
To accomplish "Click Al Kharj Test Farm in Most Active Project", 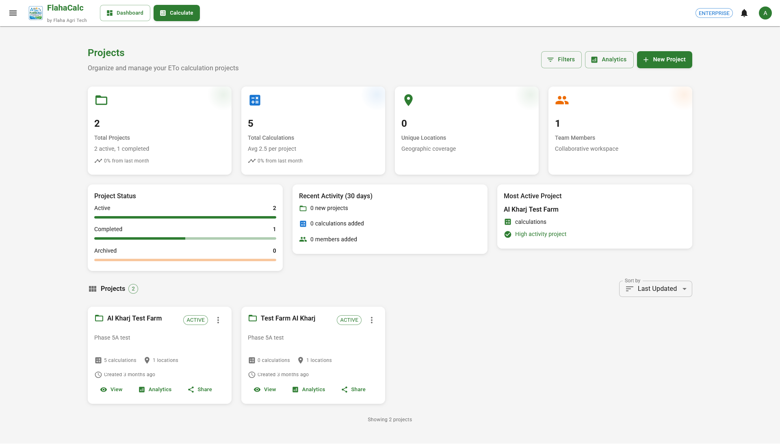I will pos(531,210).
